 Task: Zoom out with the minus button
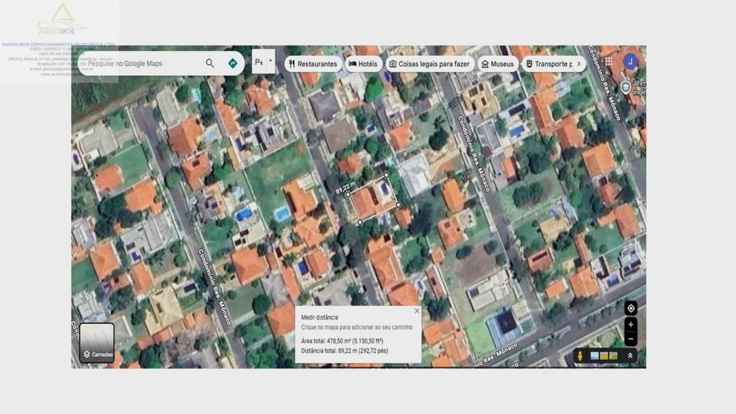tap(630, 339)
